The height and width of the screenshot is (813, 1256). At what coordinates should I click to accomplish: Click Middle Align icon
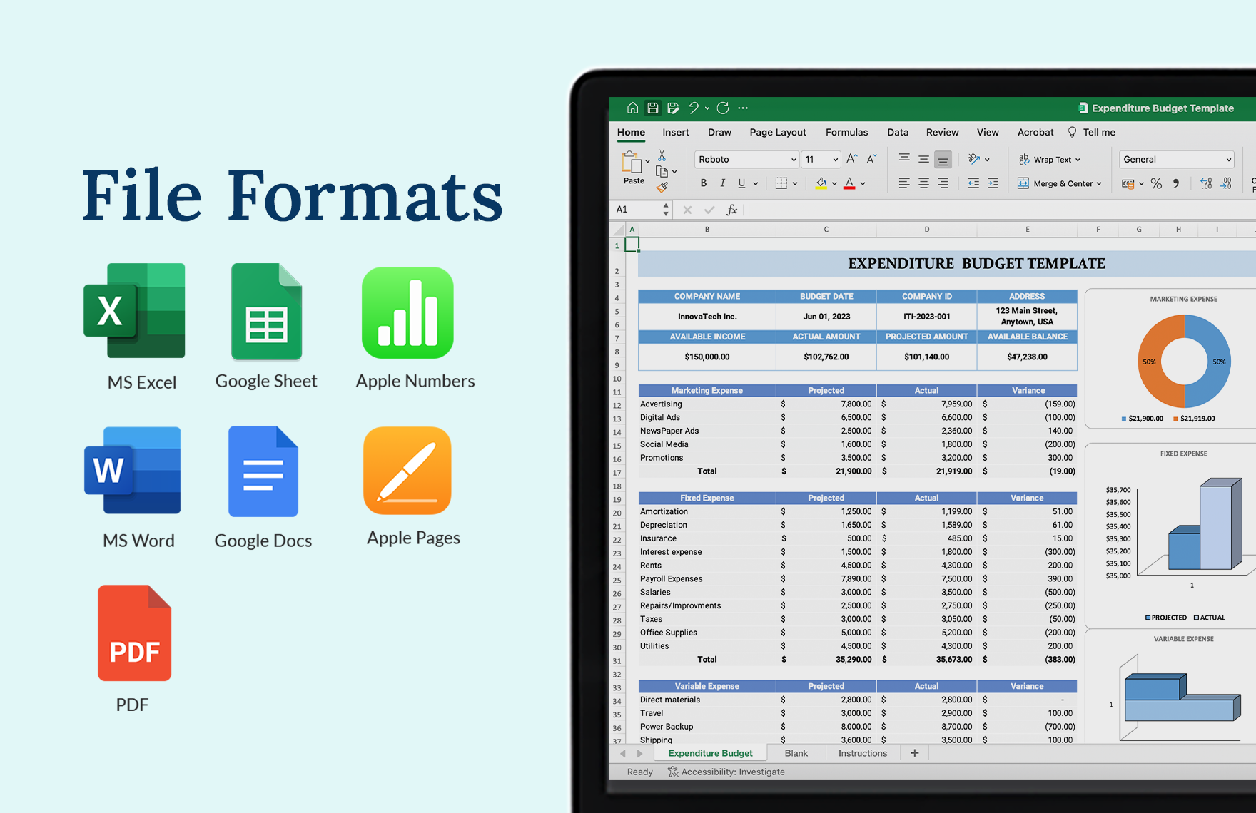pos(923,159)
